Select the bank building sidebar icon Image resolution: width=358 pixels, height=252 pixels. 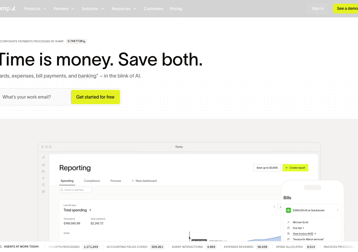[x=43, y=185]
